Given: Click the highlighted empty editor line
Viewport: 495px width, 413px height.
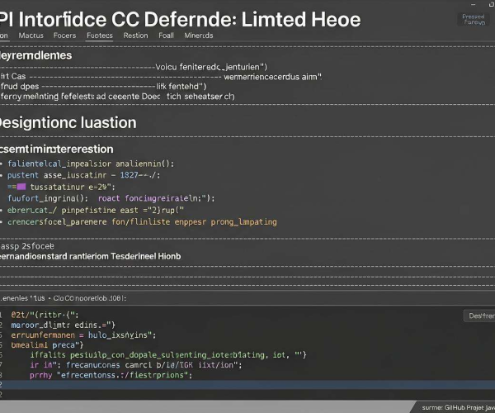Looking at the screenshot, I should click(247, 385).
